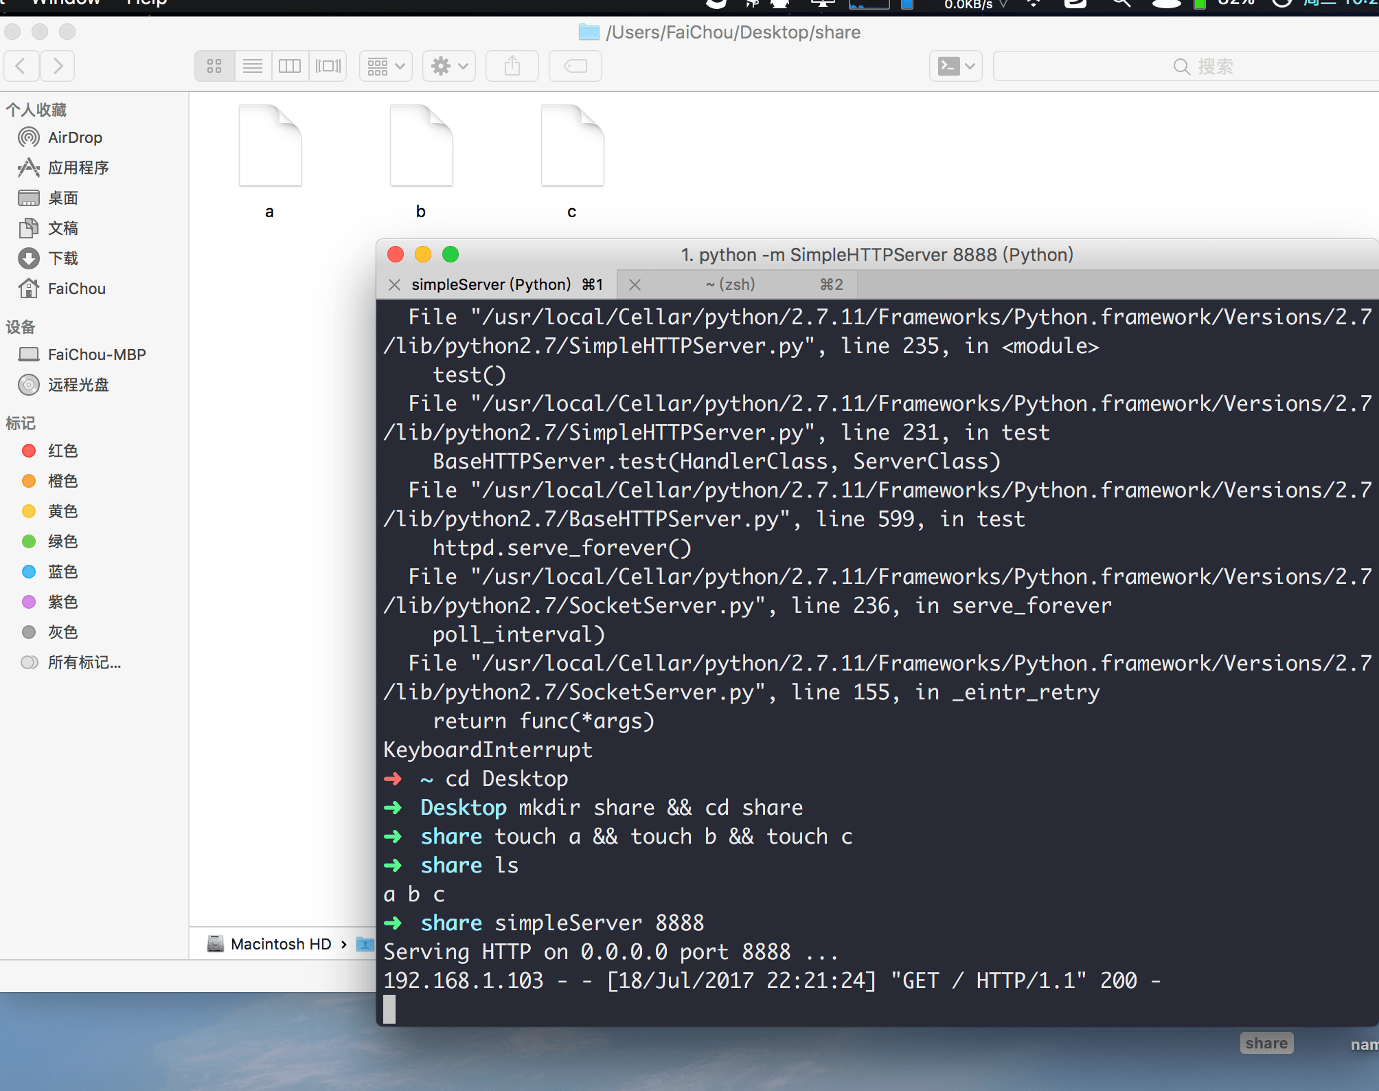Go back in Finder history
The image size is (1379, 1091).
pyautogui.click(x=21, y=66)
